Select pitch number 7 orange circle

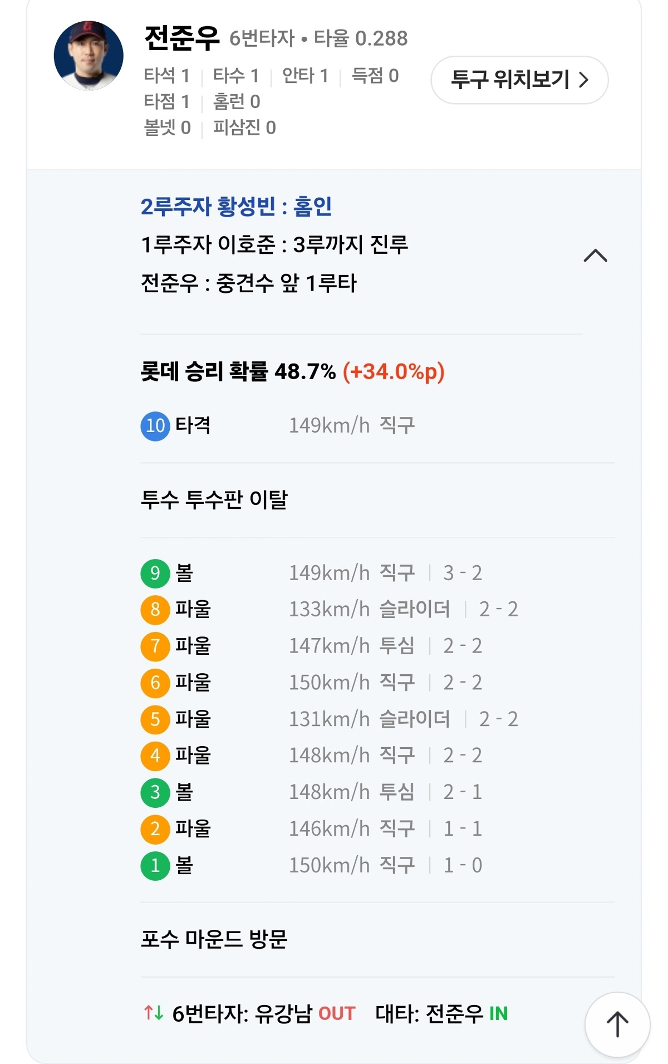[x=155, y=646]
